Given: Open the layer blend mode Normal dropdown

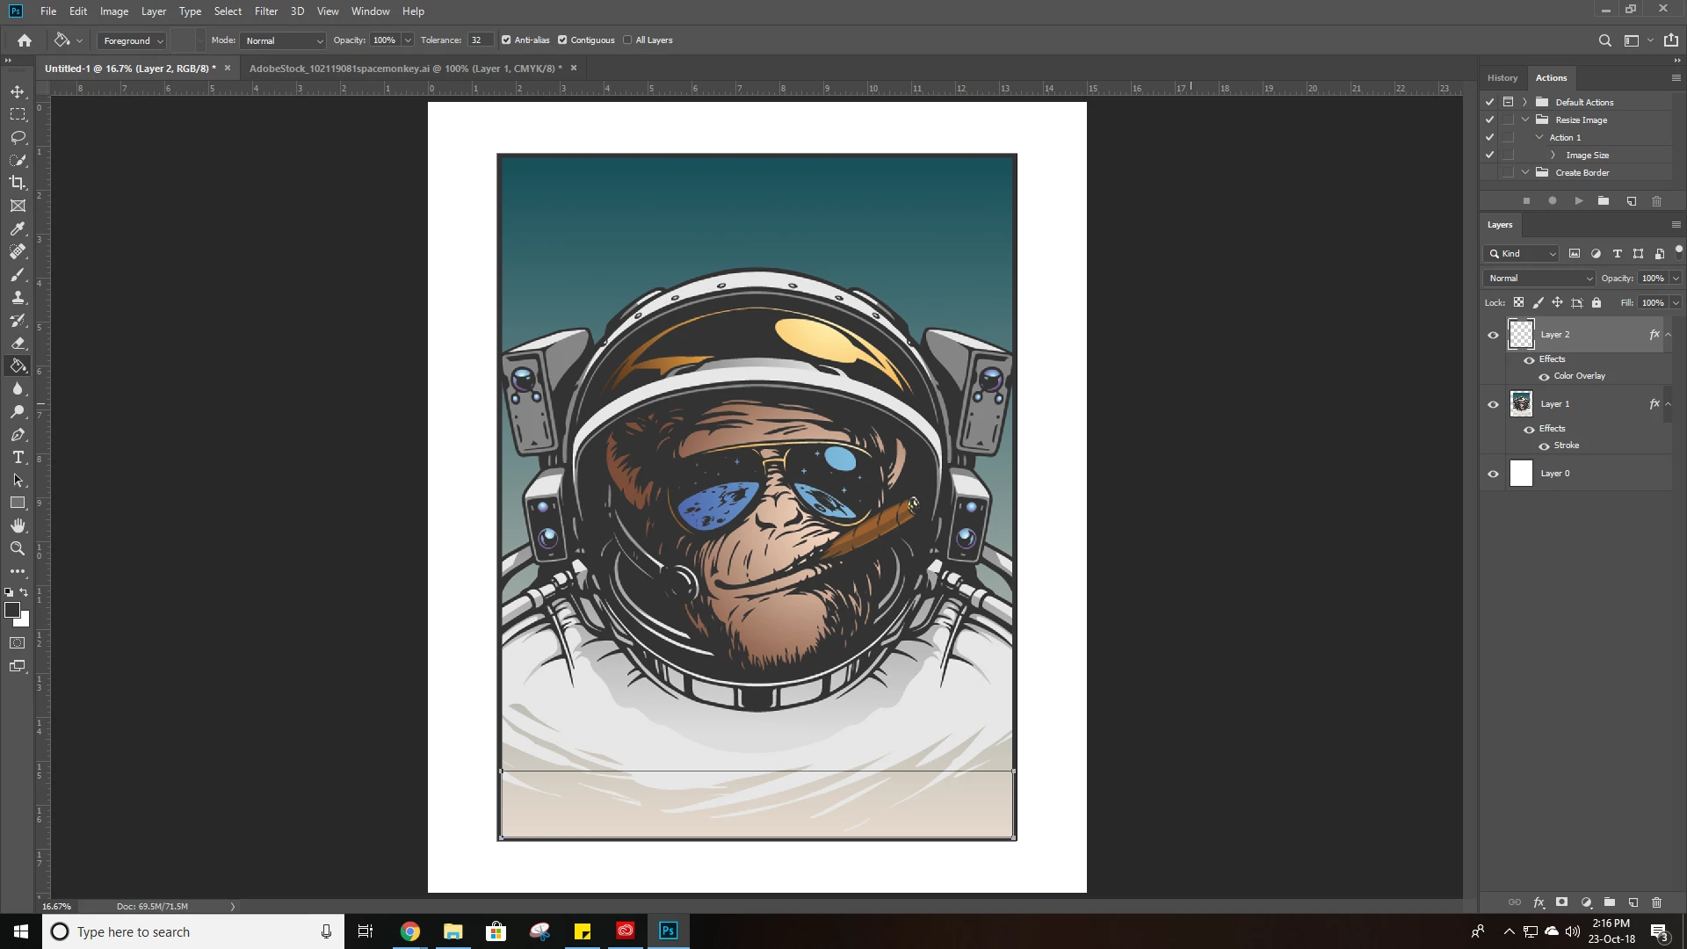Looking at the screenshot, I should [1539, 279].
